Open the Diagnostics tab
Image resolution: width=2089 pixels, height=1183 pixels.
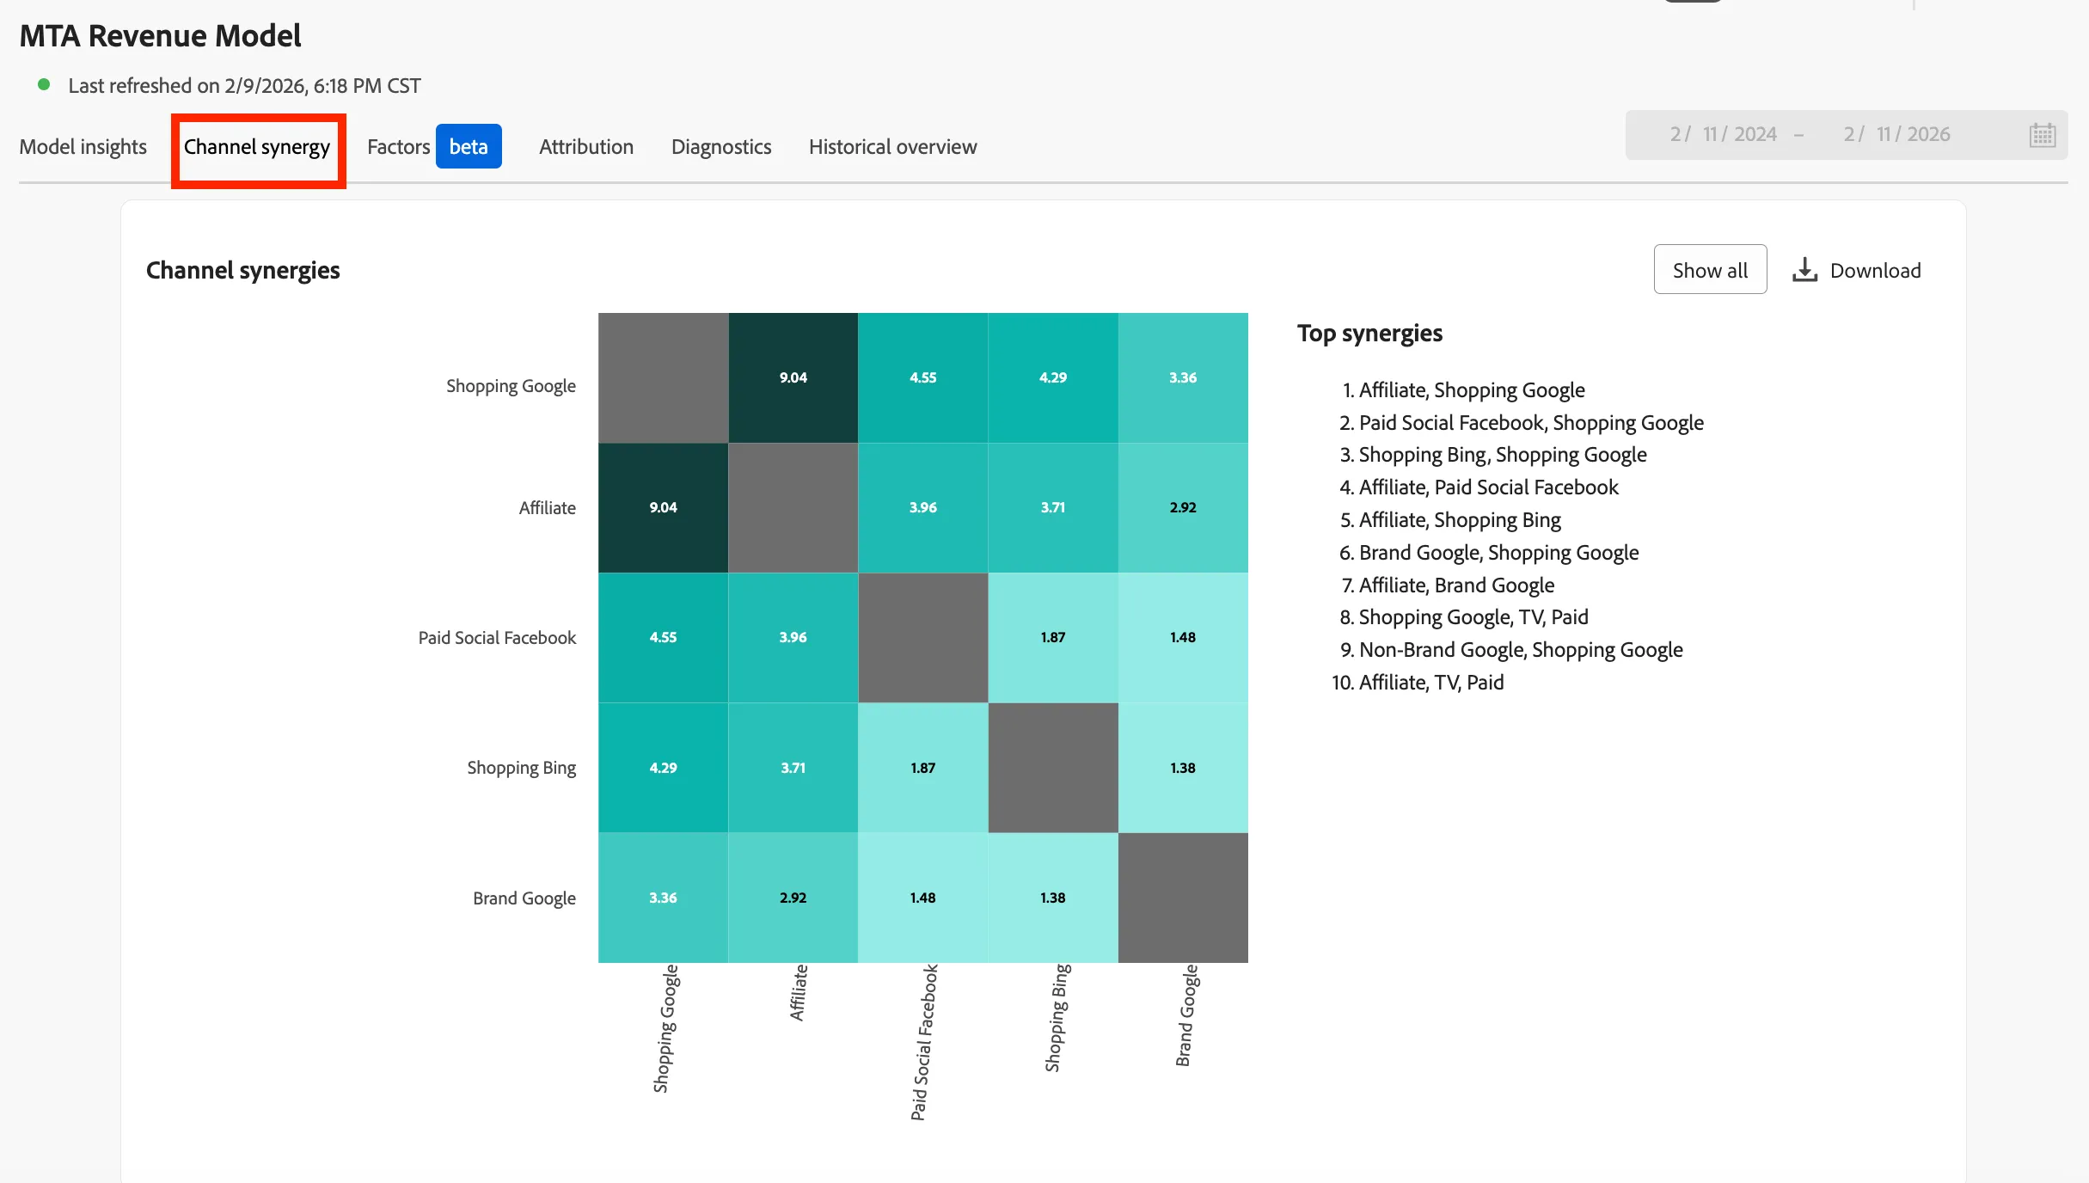point(721,147)
